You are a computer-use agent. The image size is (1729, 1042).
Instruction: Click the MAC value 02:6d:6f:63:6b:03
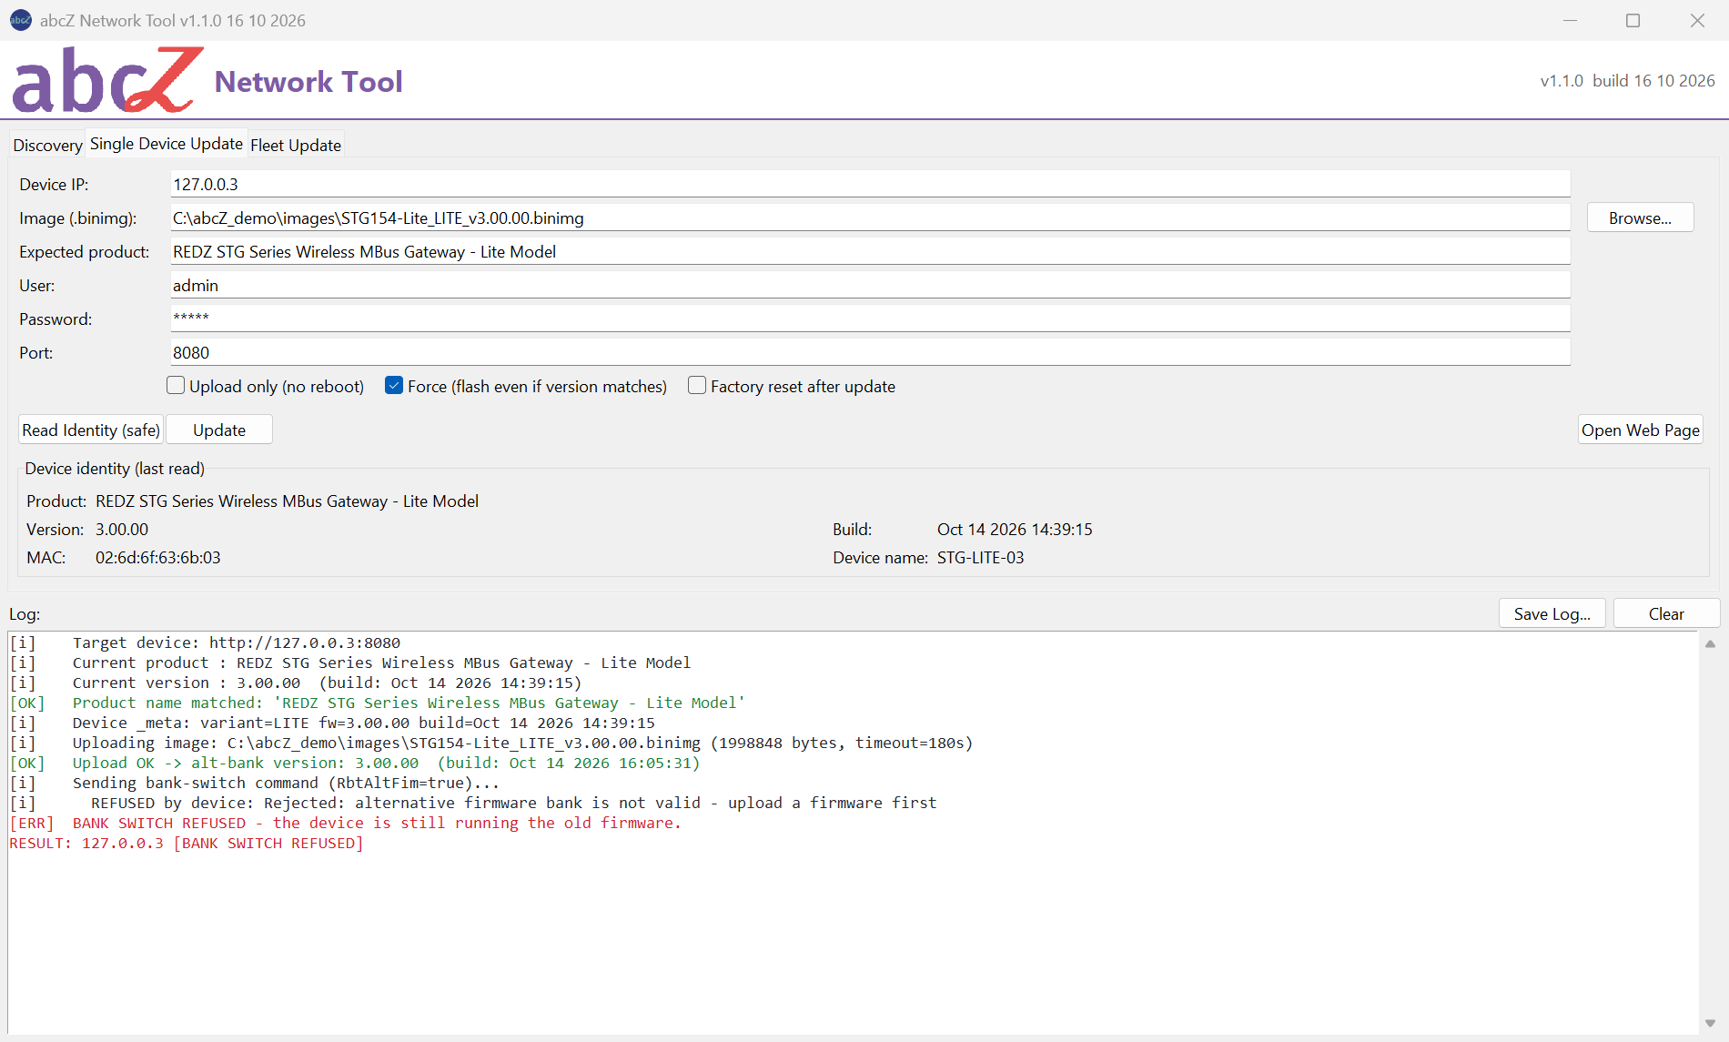158,557
